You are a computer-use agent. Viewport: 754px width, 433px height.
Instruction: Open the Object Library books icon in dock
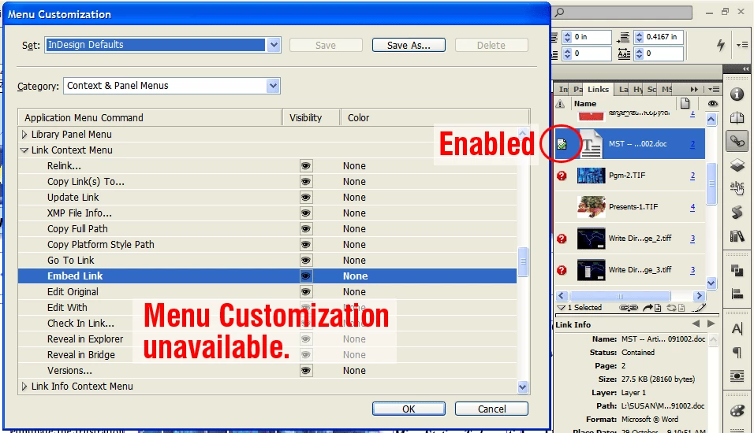(x=737, y=235)
